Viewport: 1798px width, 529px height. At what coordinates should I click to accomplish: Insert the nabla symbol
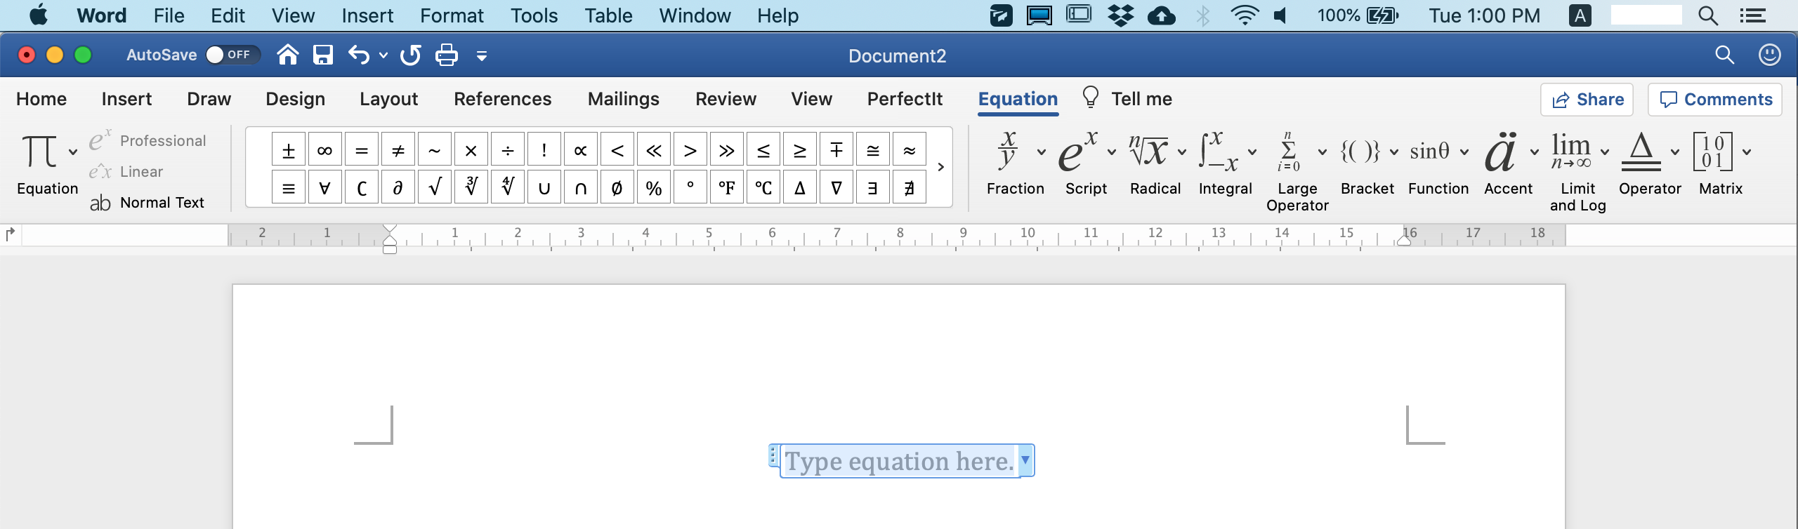coord(836,187)
